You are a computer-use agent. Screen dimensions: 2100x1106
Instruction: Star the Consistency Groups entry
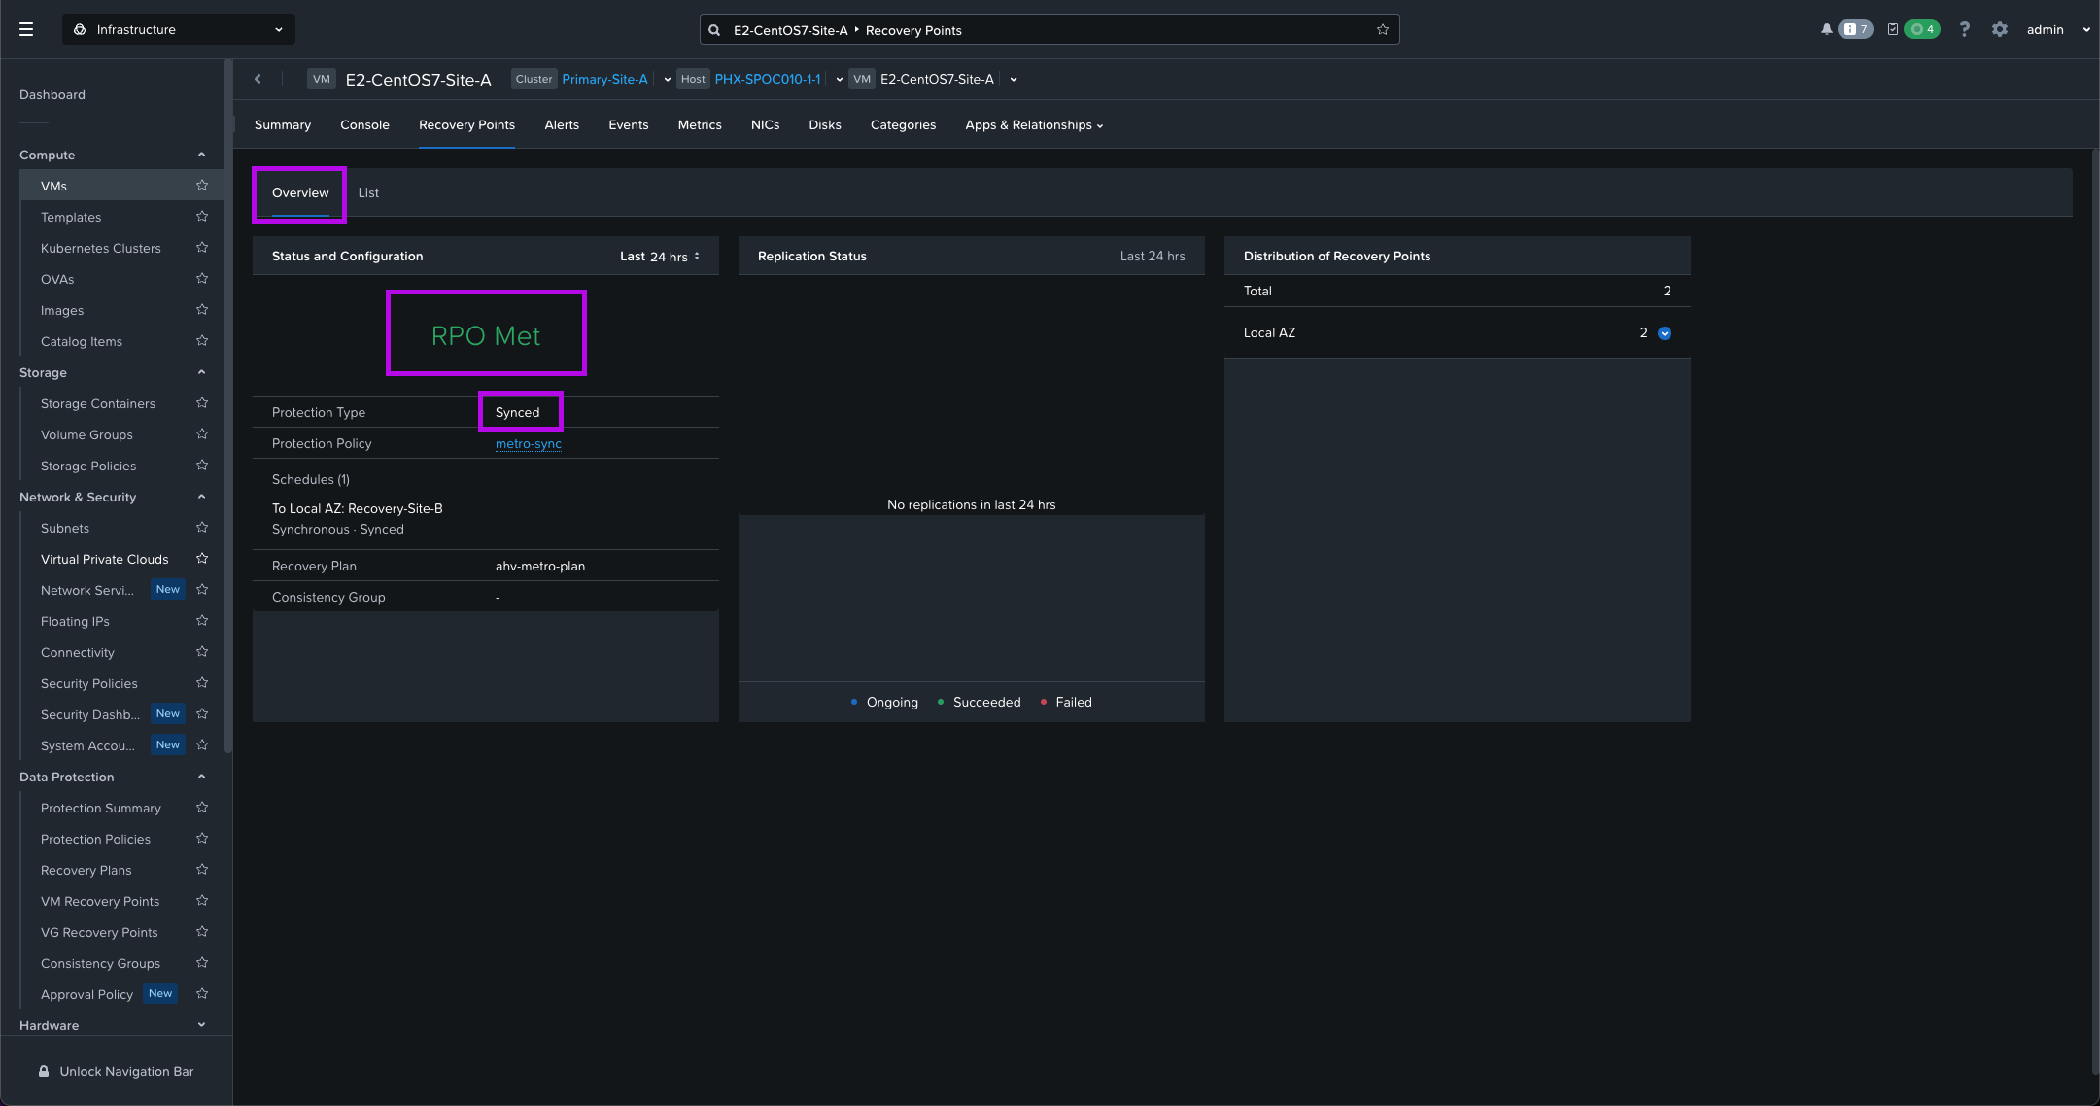point(202,963)
